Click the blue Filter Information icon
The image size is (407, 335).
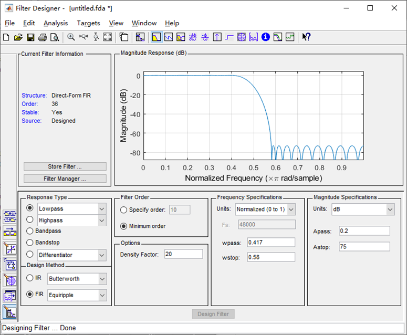[x=266, y=37]
